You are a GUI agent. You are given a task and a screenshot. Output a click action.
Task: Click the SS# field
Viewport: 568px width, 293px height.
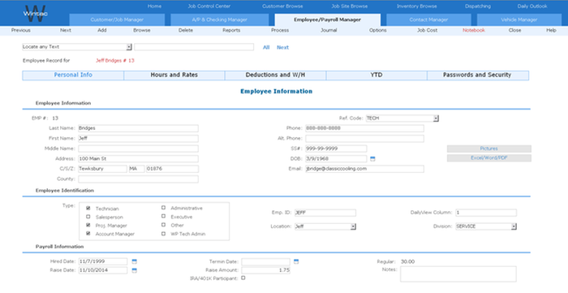pyautogui.click(x=336, y=149)
